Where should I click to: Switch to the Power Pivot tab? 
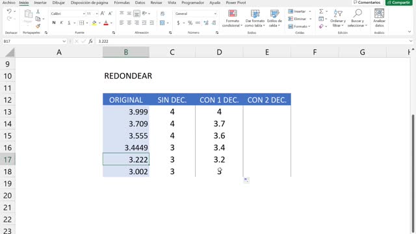coord(236,3)
